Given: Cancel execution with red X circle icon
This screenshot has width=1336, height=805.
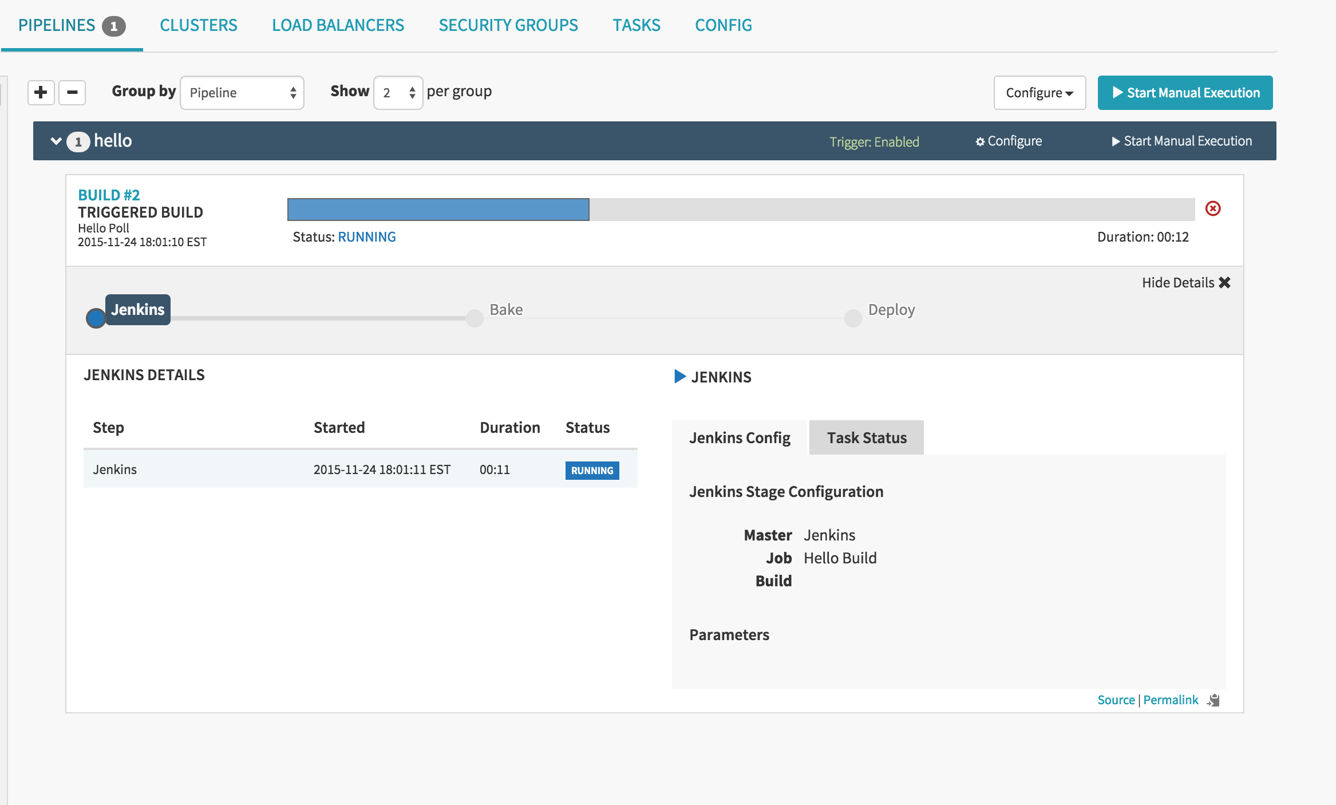Looking at the screenshot, I should [x=1212, y=208].
